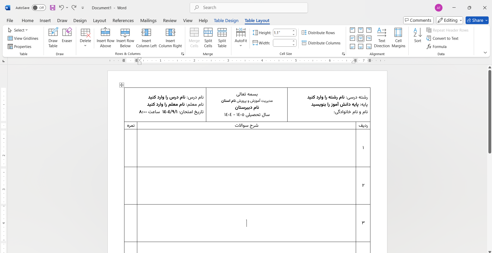Toggle AutoSave switch

click(x=39, y=8)
